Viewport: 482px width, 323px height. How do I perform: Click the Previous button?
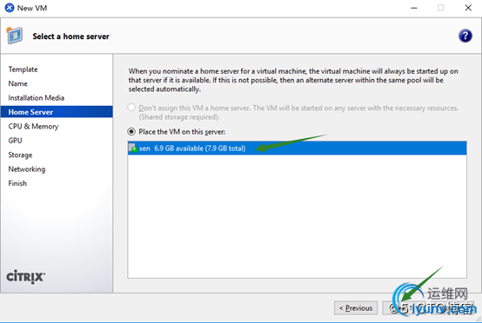point(356,307)
